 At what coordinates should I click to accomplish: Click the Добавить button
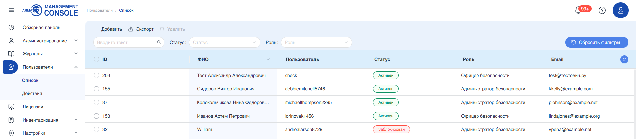[x=108, y=29]
